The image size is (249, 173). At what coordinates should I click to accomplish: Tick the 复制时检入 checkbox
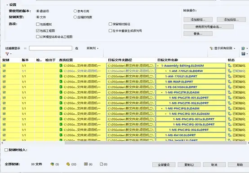pyautogui.click(x=6, y=150)
